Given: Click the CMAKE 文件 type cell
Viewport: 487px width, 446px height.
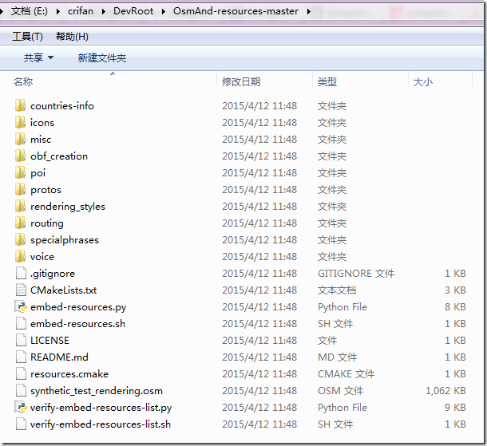Looking at the screenshot, I should pyautogui.click(x=346, y=374).
